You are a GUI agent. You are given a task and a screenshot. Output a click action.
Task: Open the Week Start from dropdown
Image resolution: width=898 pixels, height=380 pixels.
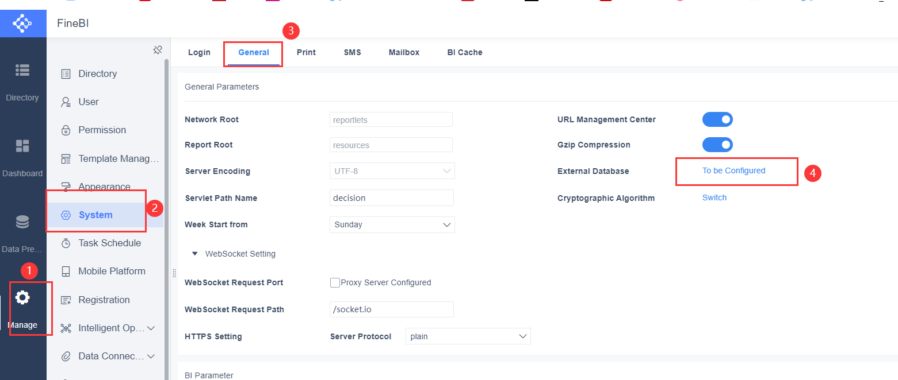(x=392, y=224)
